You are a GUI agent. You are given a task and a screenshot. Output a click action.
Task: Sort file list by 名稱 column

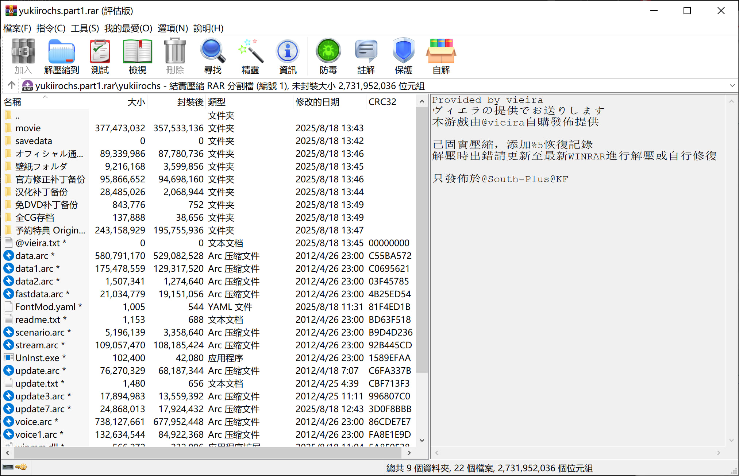click(x=13, y=102)
